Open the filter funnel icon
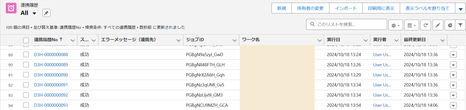 [460, 25]
